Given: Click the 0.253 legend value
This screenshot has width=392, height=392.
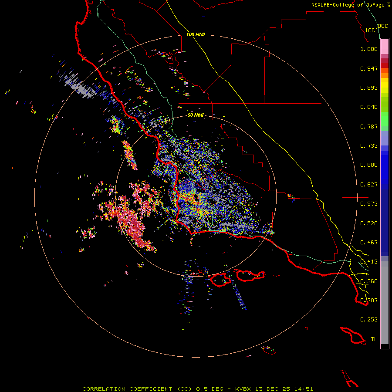Looking at the screenshot, I should (369, 320).
